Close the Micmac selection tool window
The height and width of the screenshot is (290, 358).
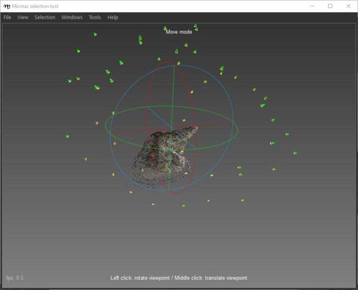pyautogui.click(x=348, y=6)
